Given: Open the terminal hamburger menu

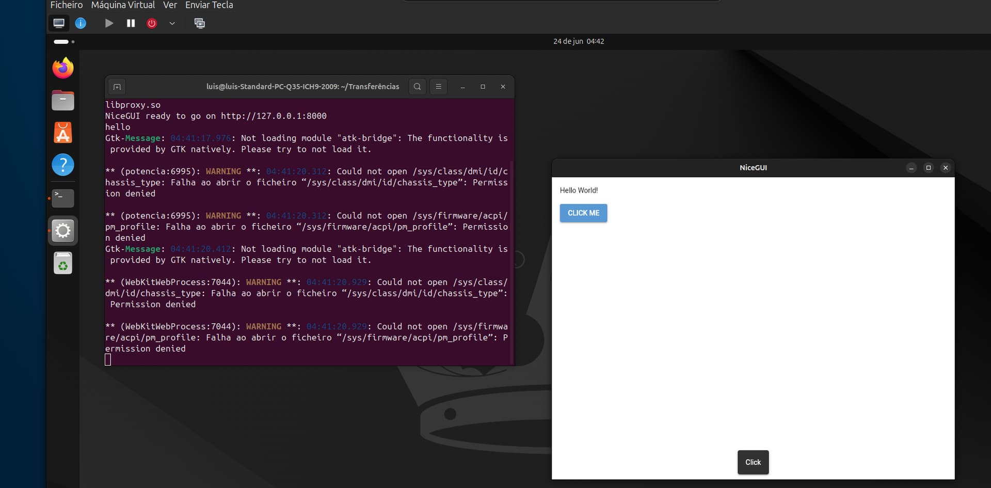Looking at the screenshot, I should coord(438,87).
